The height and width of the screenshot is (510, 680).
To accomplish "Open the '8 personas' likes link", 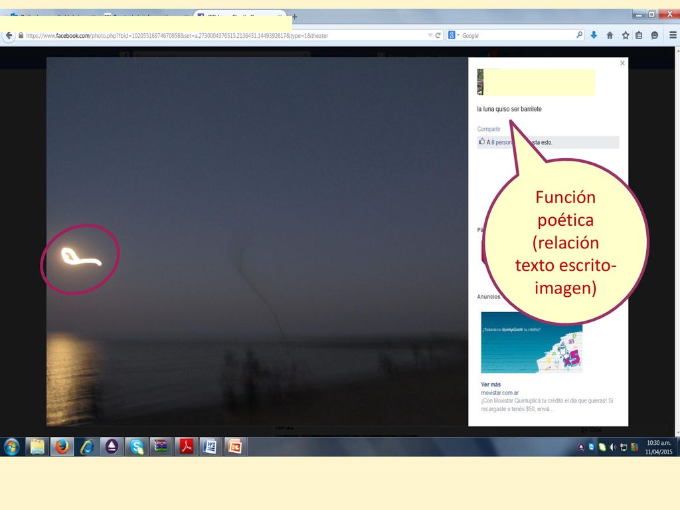I will pos(501,142).
